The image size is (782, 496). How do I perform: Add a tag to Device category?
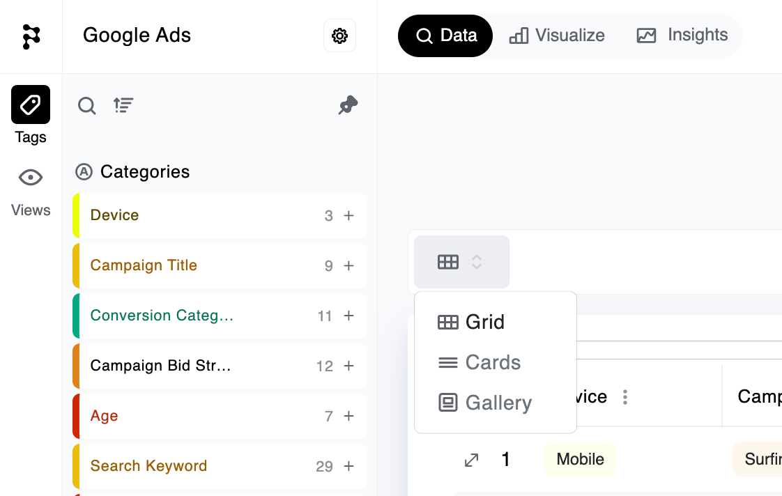(x=348, y=215)
